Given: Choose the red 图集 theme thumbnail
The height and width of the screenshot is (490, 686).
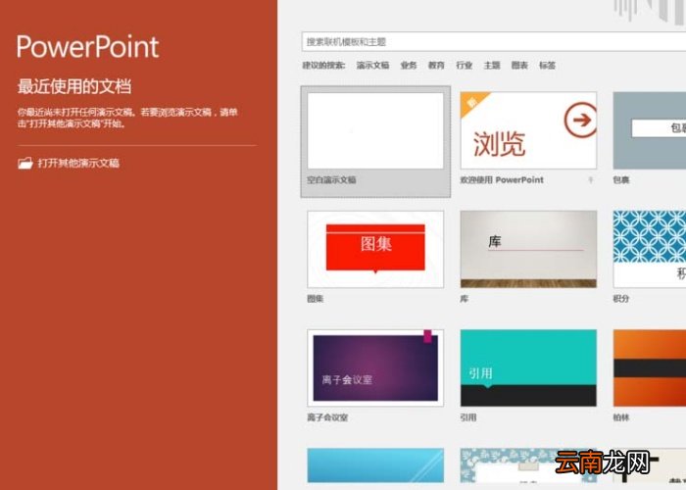Looking at the screenshot, I should pyautogui.click(x=375, y=249).
